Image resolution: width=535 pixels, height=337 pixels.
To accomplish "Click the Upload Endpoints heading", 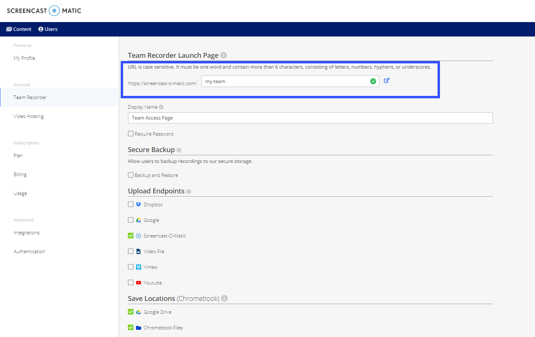I will (156, 191).
